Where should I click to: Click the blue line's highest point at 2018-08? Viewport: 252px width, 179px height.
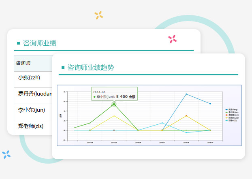(x=186, y=94)
